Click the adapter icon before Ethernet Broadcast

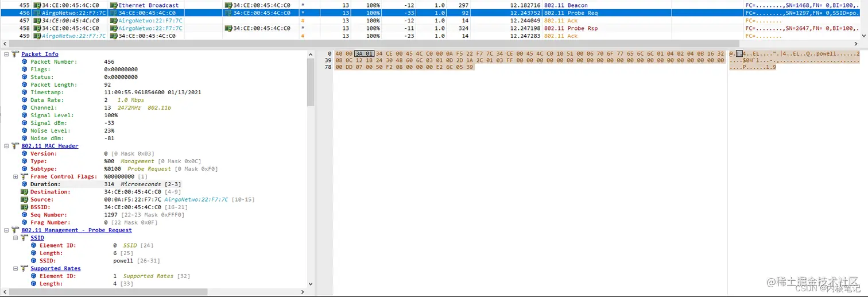pyautogui.click(x=114, y=5)
